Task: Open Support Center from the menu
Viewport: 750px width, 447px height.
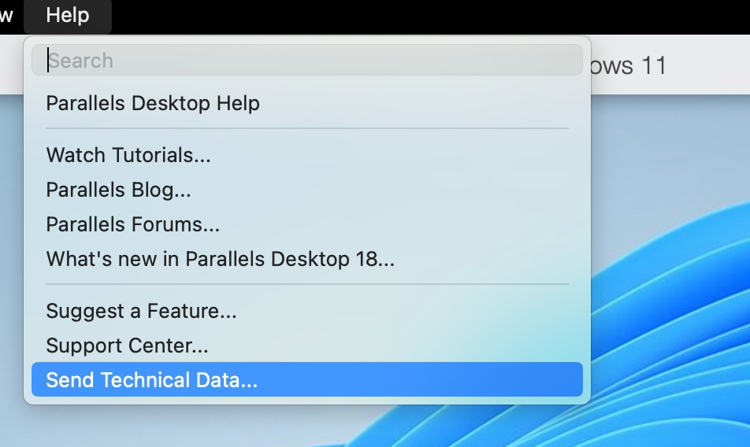Action: [x=128, y=345]
